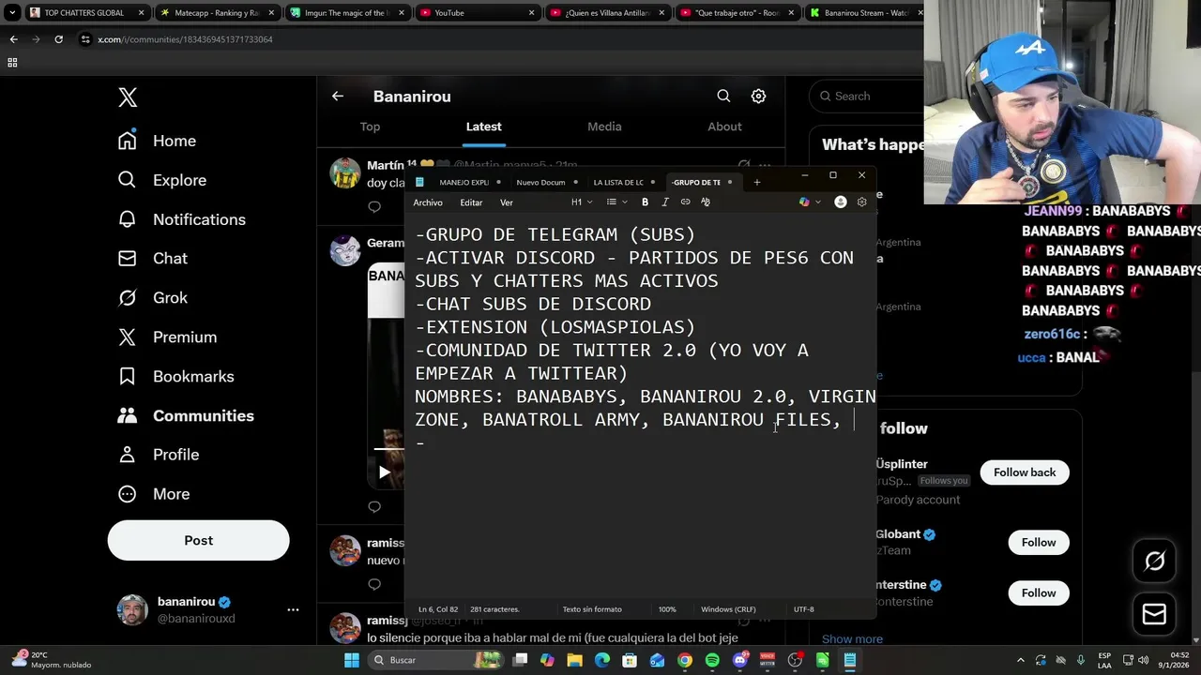
Task: Open Spotify from the taskbar
Action: click(x=712, y=660)
